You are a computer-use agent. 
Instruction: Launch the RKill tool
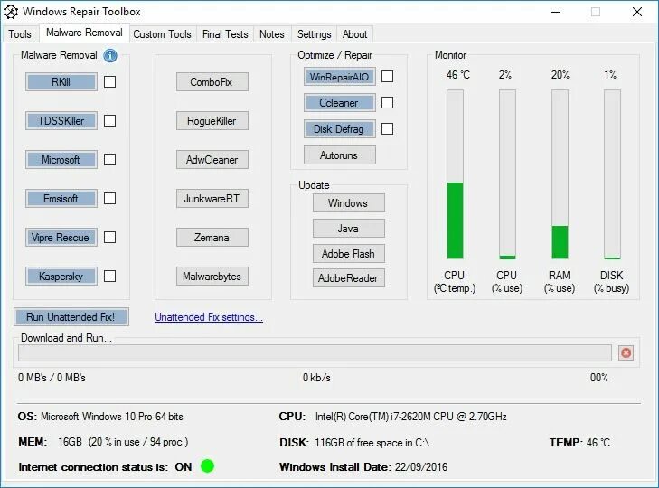(x=61, y=82)
